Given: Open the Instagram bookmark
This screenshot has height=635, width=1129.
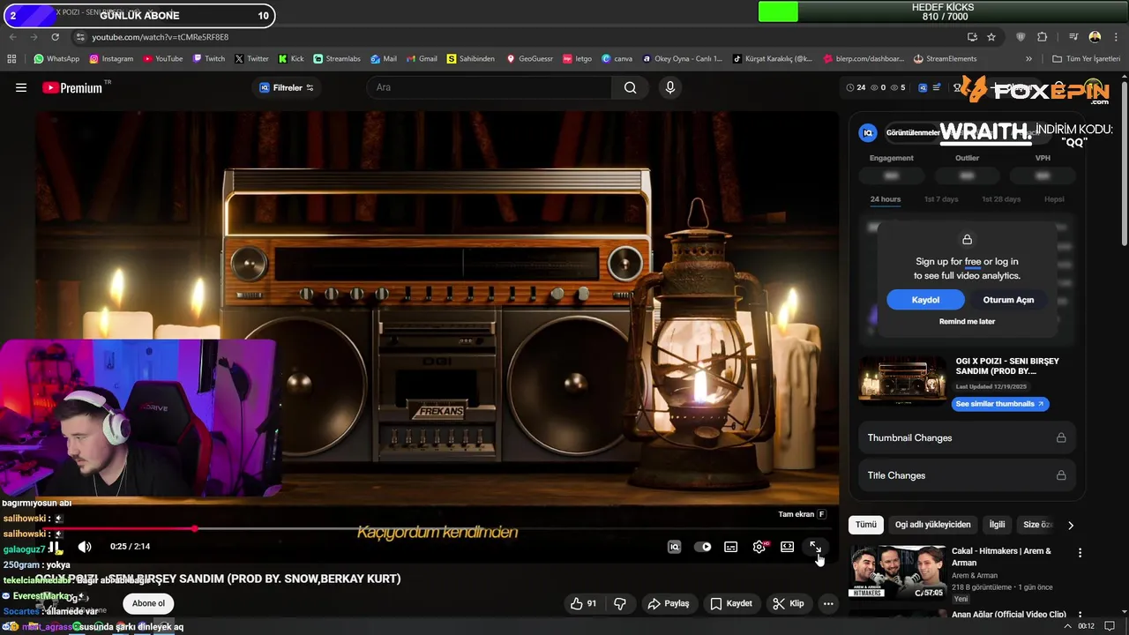Looking at the screenshot, I should (110, 59).
